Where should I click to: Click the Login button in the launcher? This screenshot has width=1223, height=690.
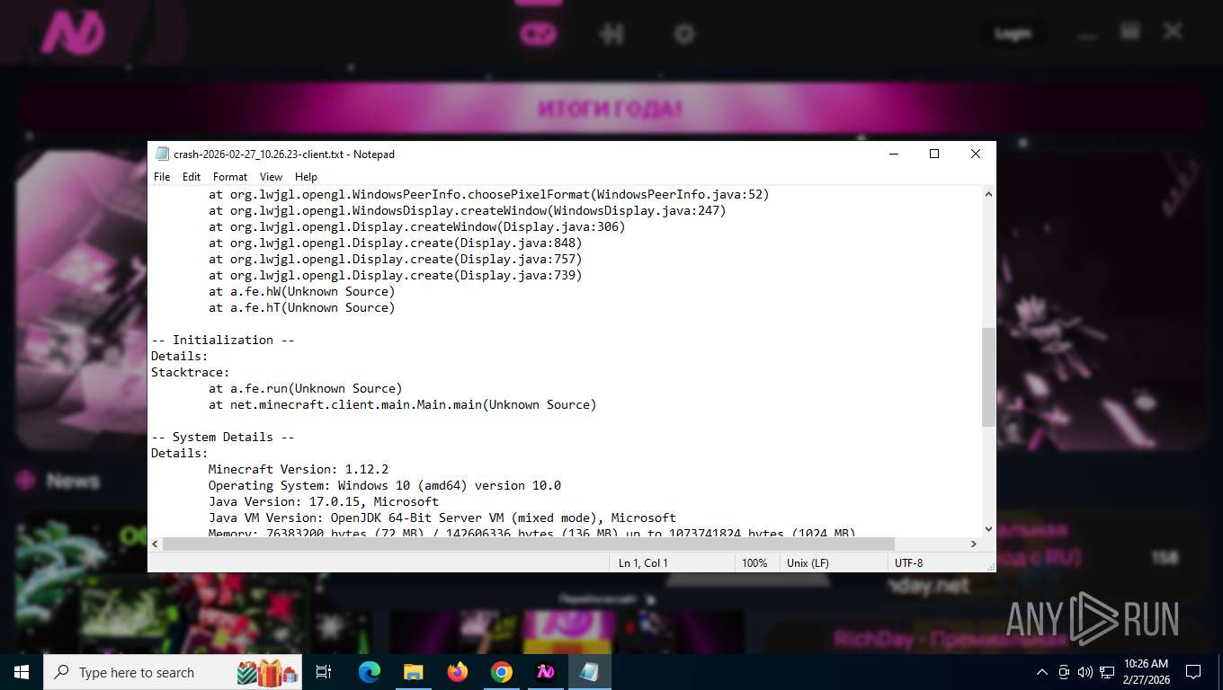(1013, 34)
